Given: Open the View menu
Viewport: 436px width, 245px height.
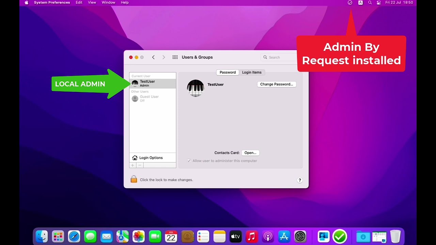Looking at the screenshot, I should click(92, 2).
